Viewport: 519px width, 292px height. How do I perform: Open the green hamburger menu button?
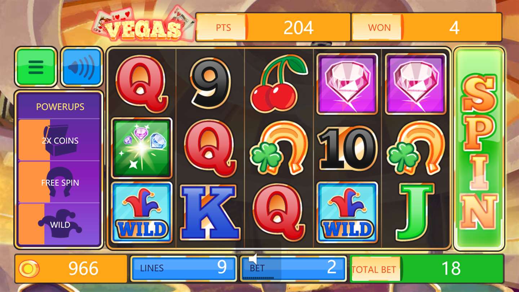[36, 67]
